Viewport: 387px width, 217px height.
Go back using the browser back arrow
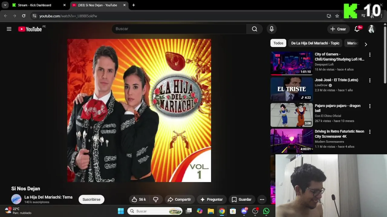coord(5,16)
